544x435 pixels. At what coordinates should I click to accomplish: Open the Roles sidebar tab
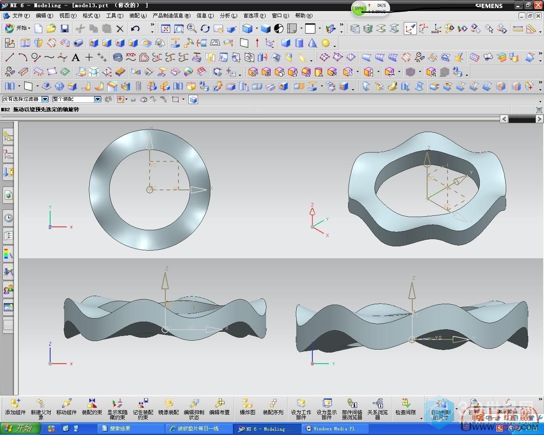(8, 290)
